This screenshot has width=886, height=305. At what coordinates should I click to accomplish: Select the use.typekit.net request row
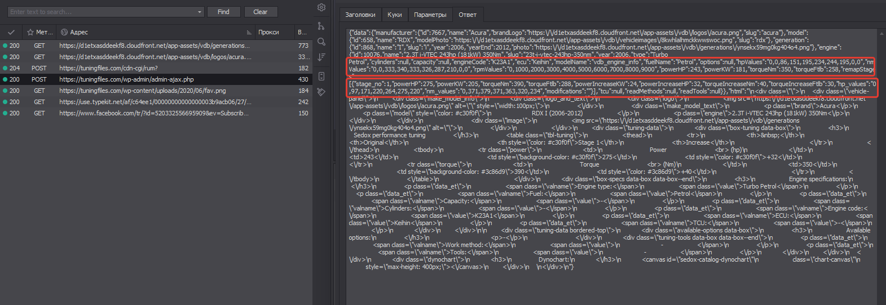(x=156, y=102)
